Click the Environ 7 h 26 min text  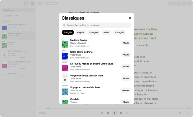click(77, 93)
